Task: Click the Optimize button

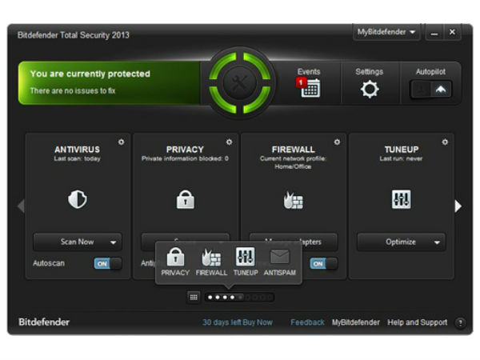Action: (401, 242)
